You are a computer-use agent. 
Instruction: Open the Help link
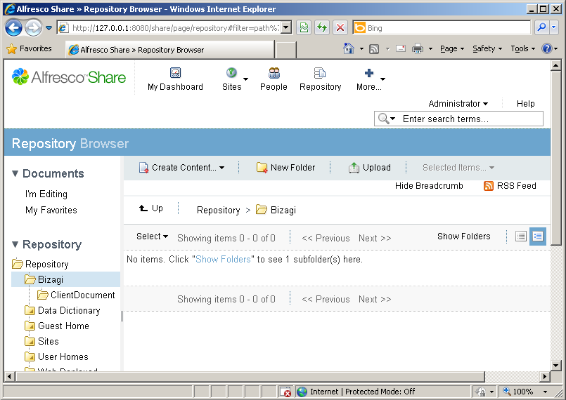pyautogui.click(x=526, y=104)
